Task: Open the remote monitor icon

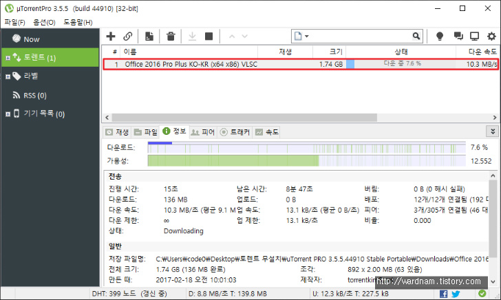Action: pos(474,36)
